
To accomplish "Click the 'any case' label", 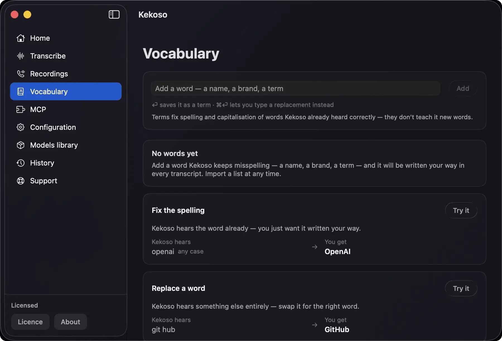I will pos(191,252).
